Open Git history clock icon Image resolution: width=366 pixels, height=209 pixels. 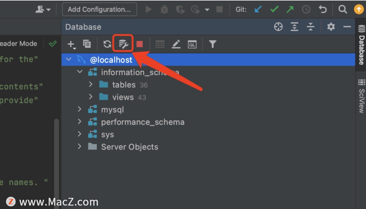click(306, 10)
